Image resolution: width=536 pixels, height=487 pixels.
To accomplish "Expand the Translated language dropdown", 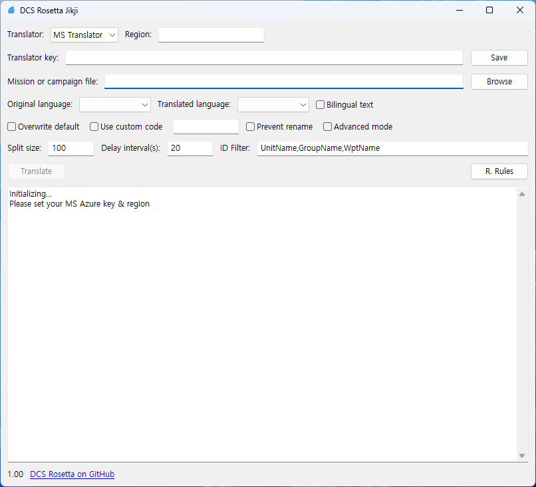I will tap(273, 104).
